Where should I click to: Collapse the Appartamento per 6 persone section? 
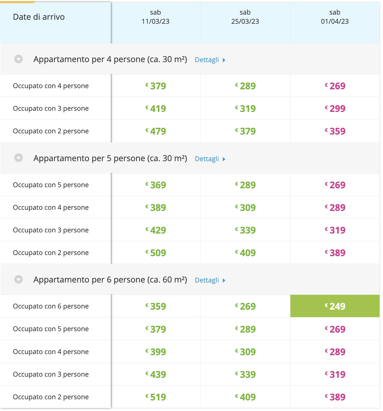click(x=19, y=279)
